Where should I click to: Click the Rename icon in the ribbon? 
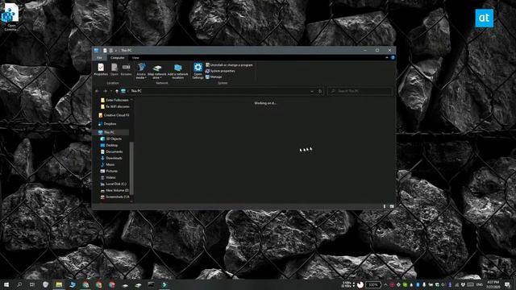126,69
